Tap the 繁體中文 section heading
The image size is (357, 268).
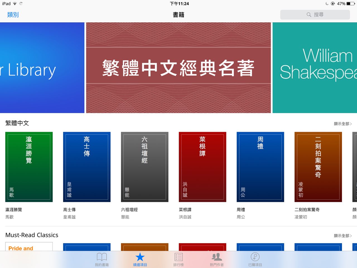coord(17,123)
